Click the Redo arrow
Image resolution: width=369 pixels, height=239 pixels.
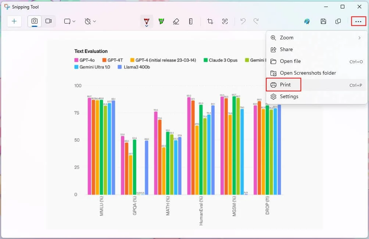(x=256, y=21)
